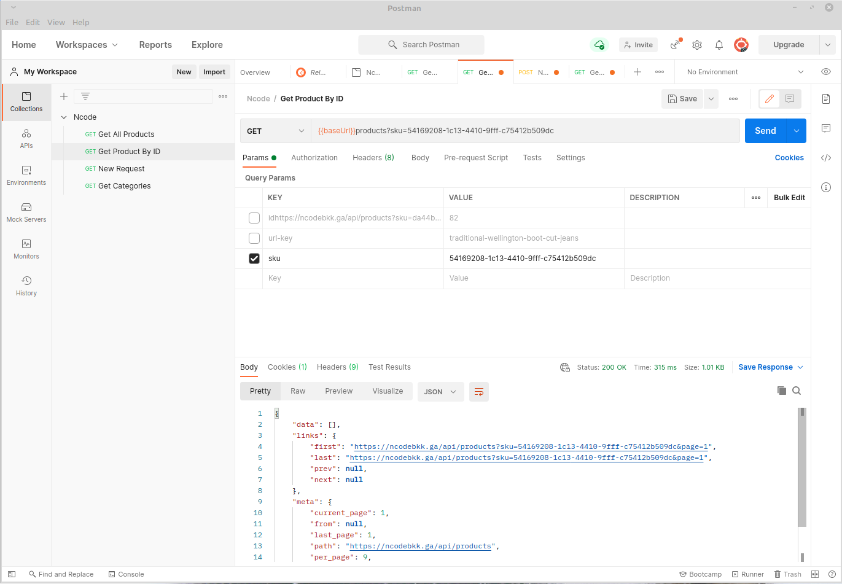
Task: Open the No Environment selector
Action: pos(745,72)
